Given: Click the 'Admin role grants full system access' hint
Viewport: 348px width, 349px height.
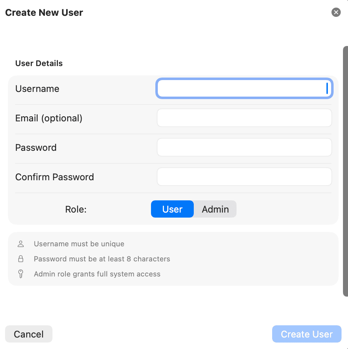Looking at the screenshot, I should coord(97,274).
